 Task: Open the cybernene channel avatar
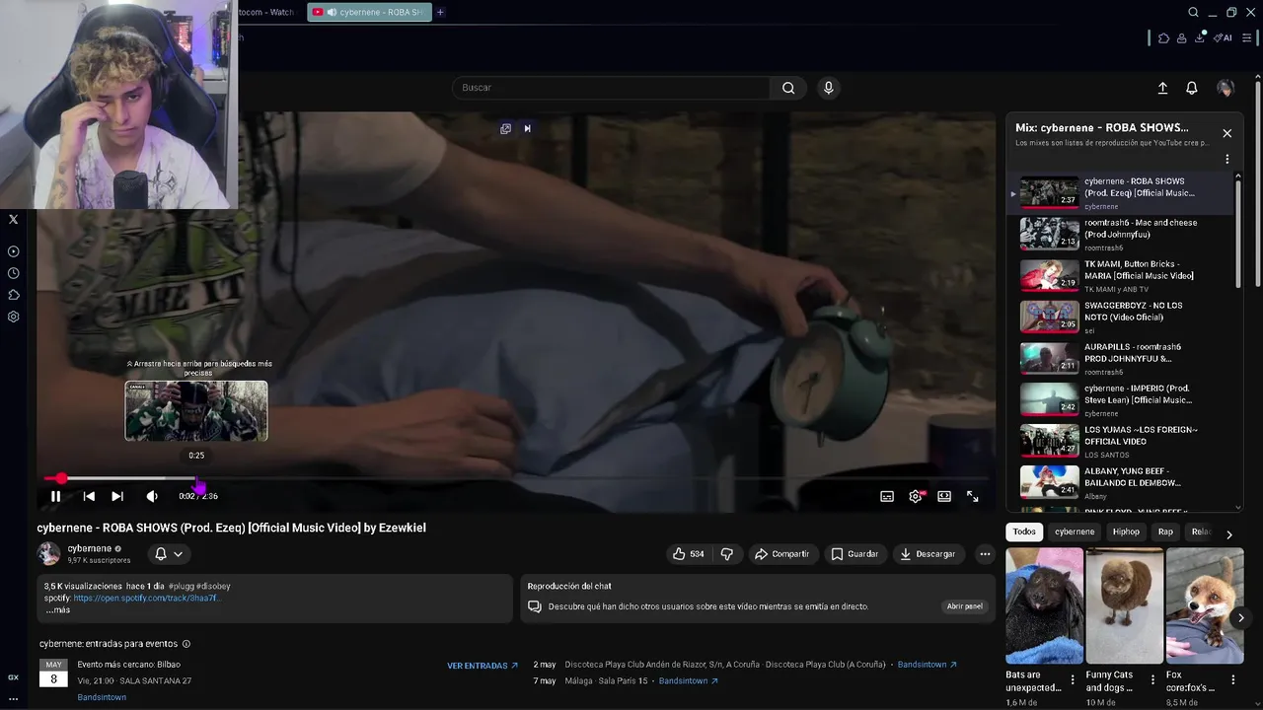pyautogui.click(x=48, y=554)
